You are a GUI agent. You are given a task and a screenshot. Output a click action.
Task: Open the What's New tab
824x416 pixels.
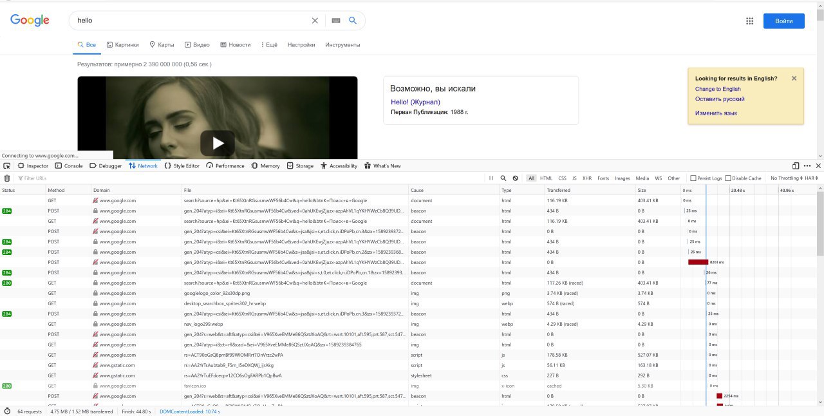click(382, 165)
